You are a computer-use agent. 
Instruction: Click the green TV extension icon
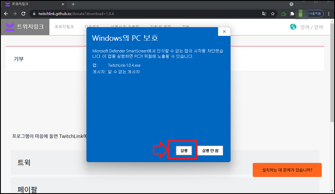283,14
